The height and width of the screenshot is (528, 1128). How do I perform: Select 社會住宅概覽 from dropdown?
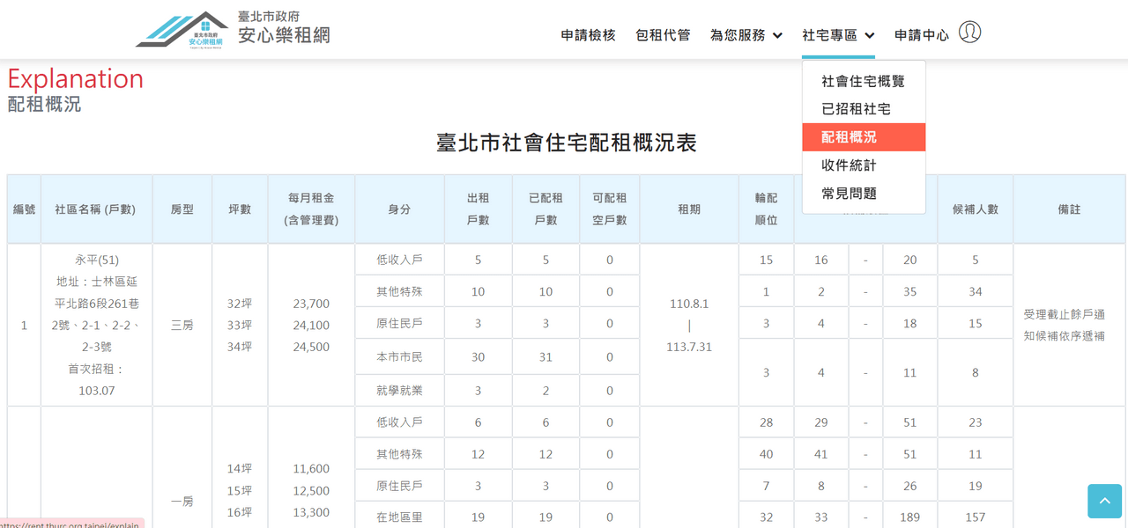864,81
